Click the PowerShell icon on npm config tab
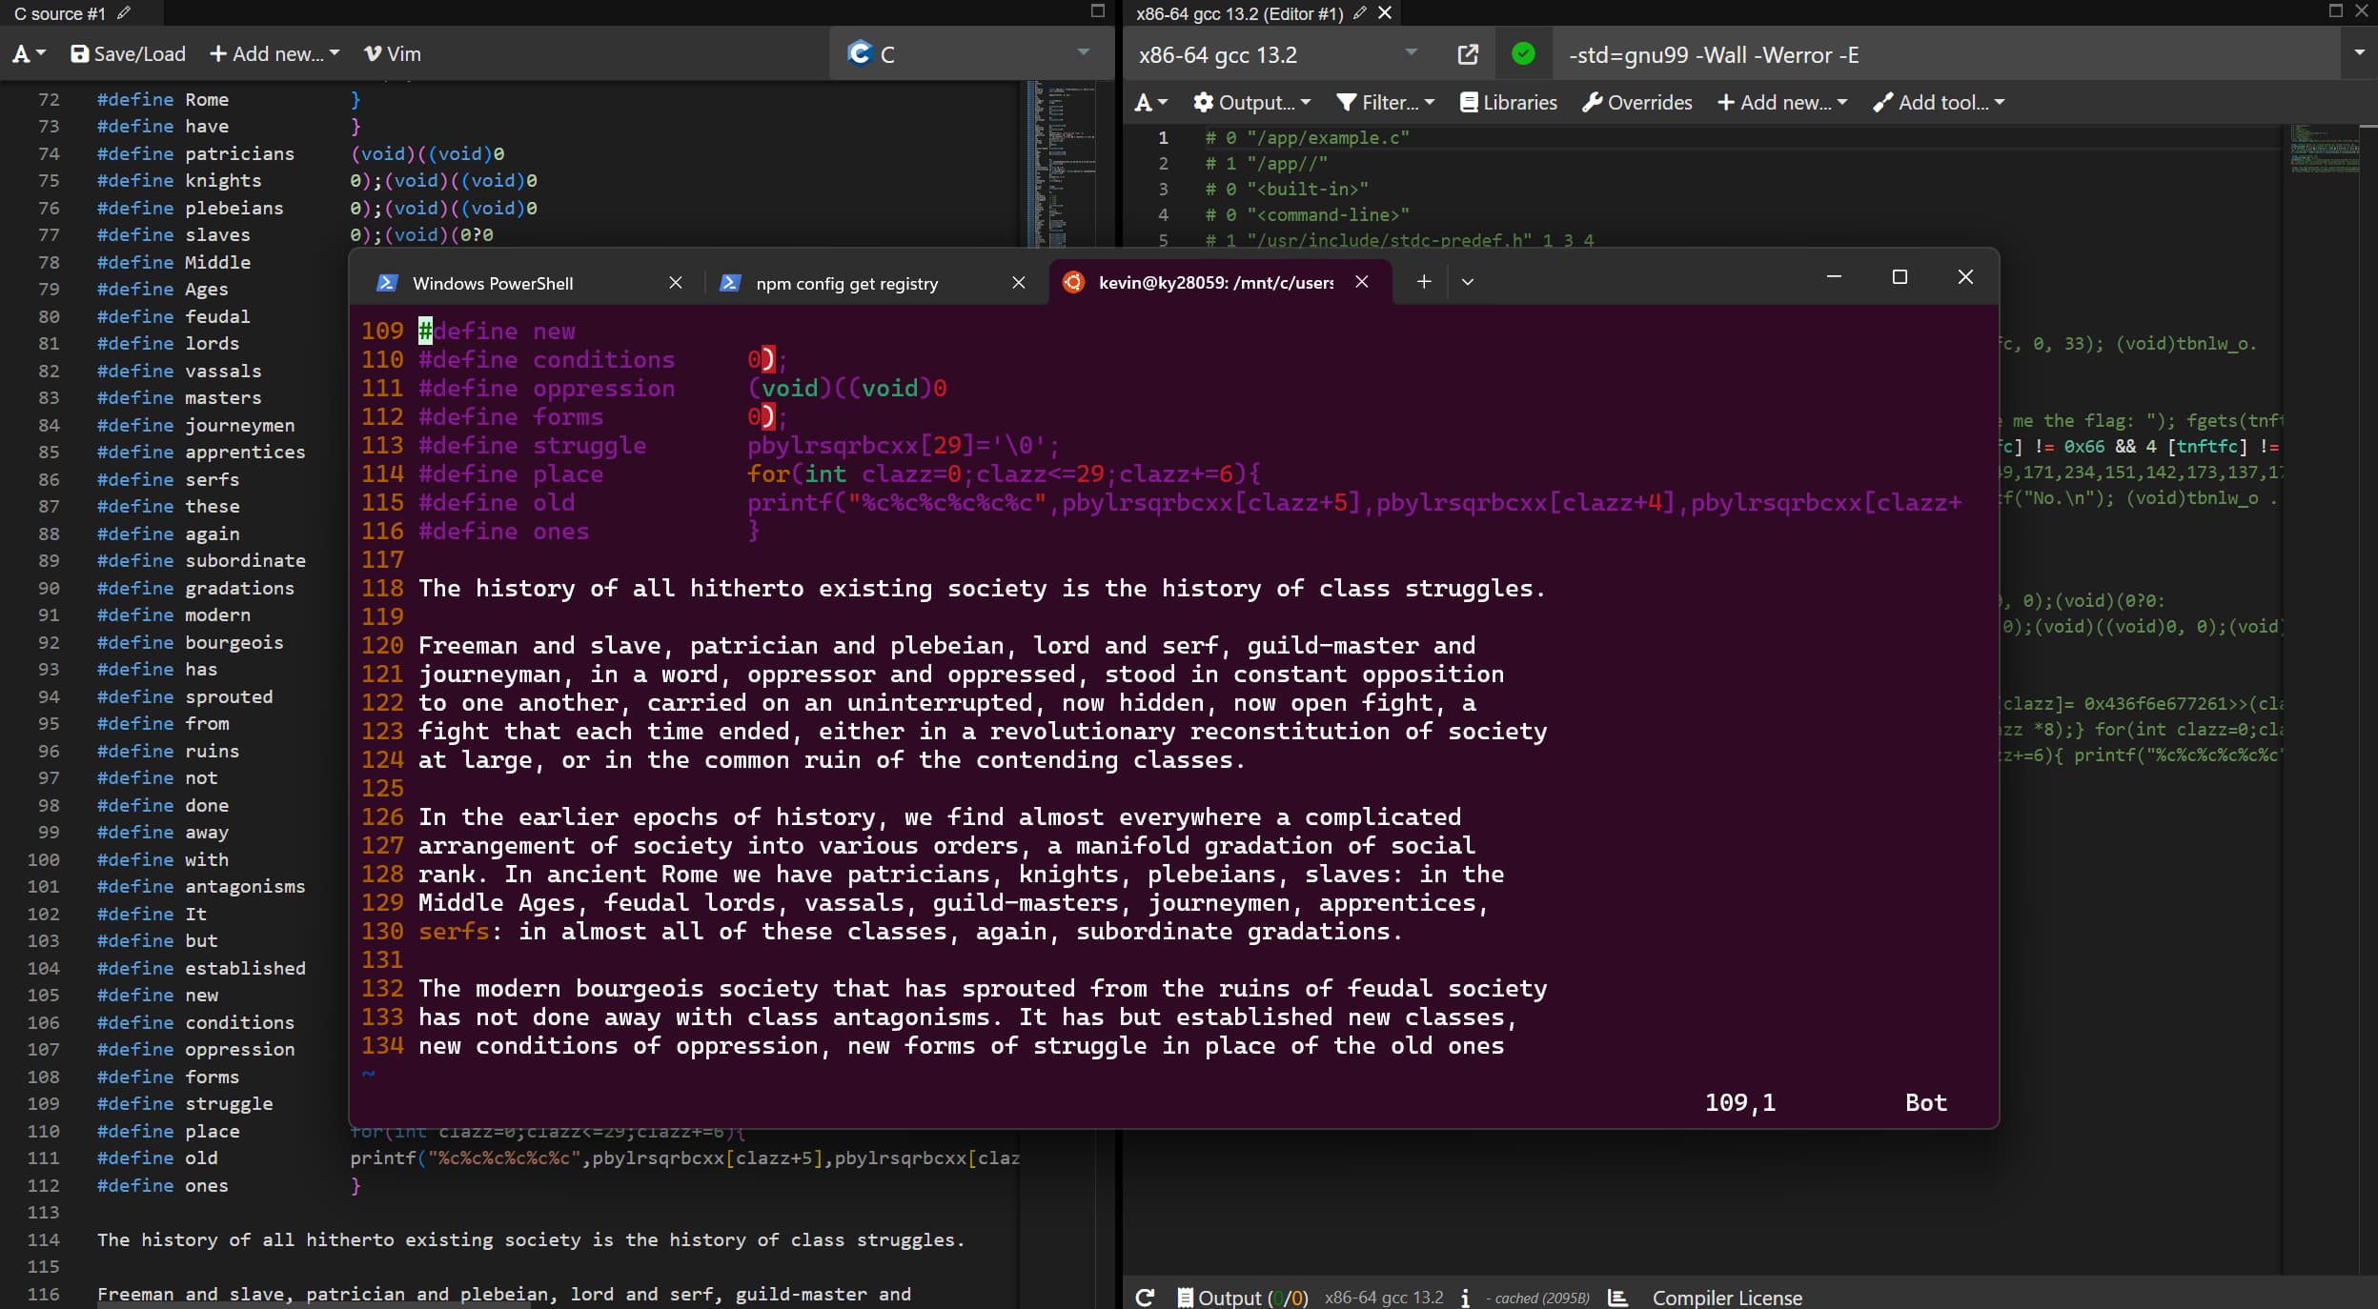The image size is (2378, 1309). [730, 283]
